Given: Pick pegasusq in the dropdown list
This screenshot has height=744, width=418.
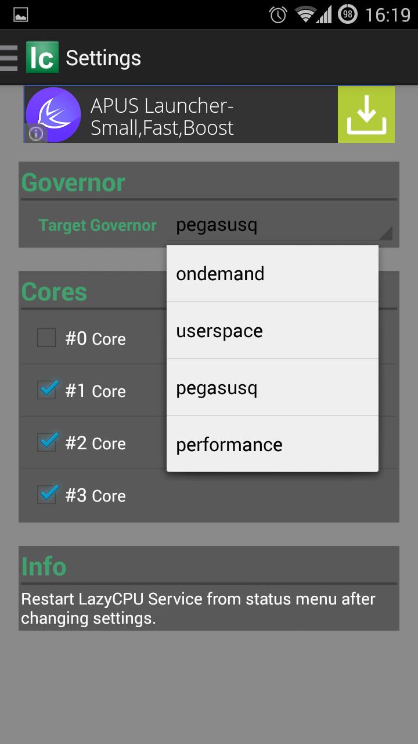Looking at the screenshot, I should tap(272, 388).
